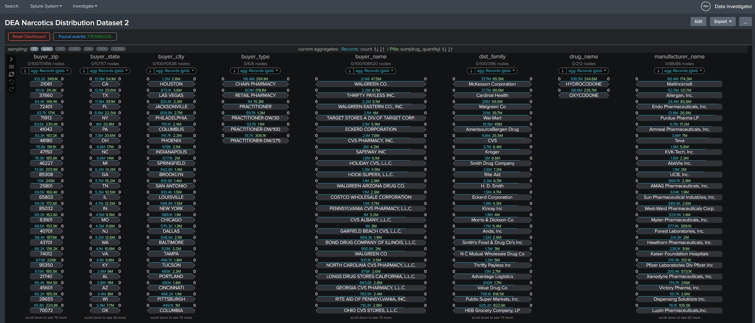Screen dimensions: 755x323
Task: Click Data Investigator app label
Action: click(x=733, y=6)
